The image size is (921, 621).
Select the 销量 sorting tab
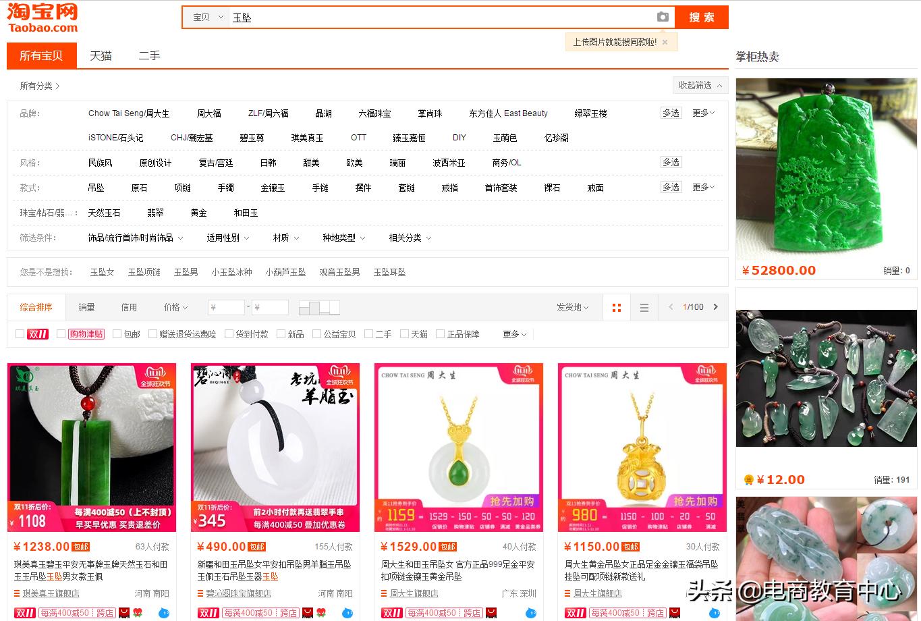pyautogui.click(x=86, y=307)
